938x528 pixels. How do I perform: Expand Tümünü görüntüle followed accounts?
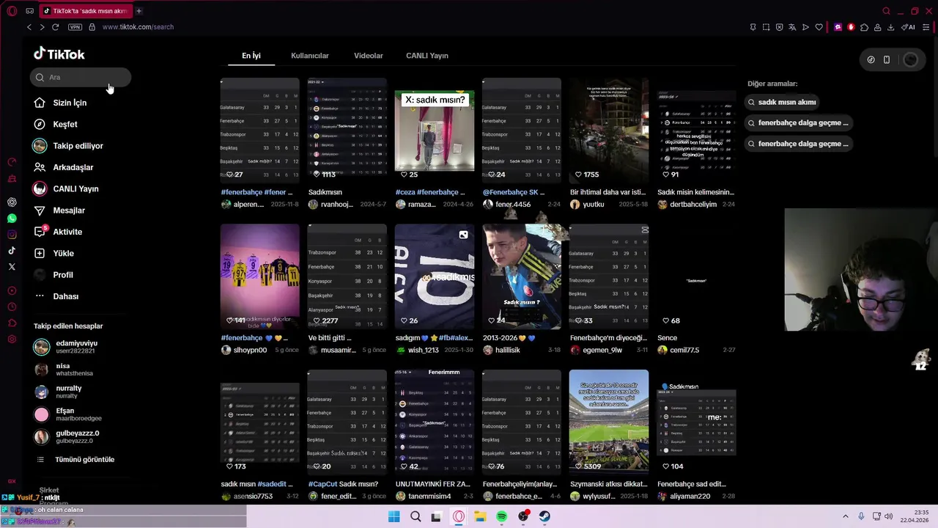pos(75,460)
